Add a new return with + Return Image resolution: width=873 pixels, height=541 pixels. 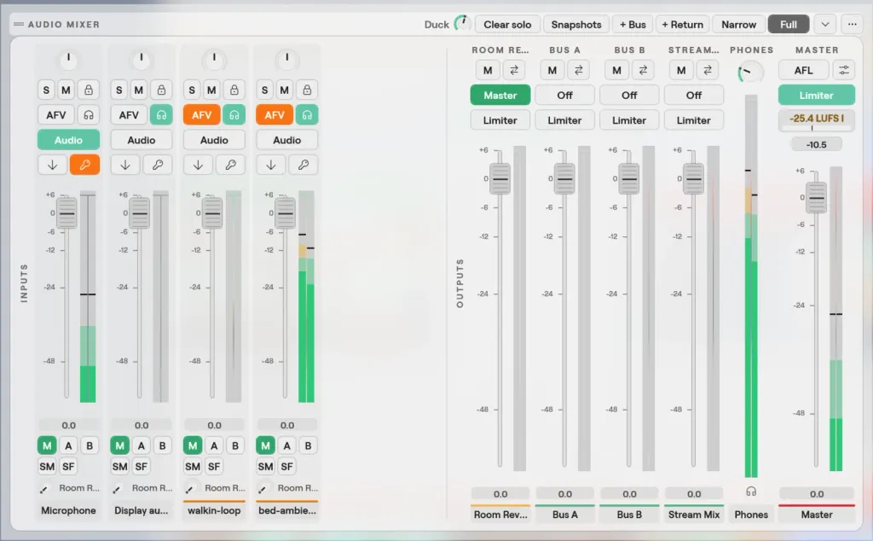(x=683, y=25)
